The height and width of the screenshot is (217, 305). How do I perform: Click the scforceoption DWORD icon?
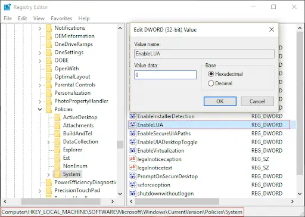133,185
